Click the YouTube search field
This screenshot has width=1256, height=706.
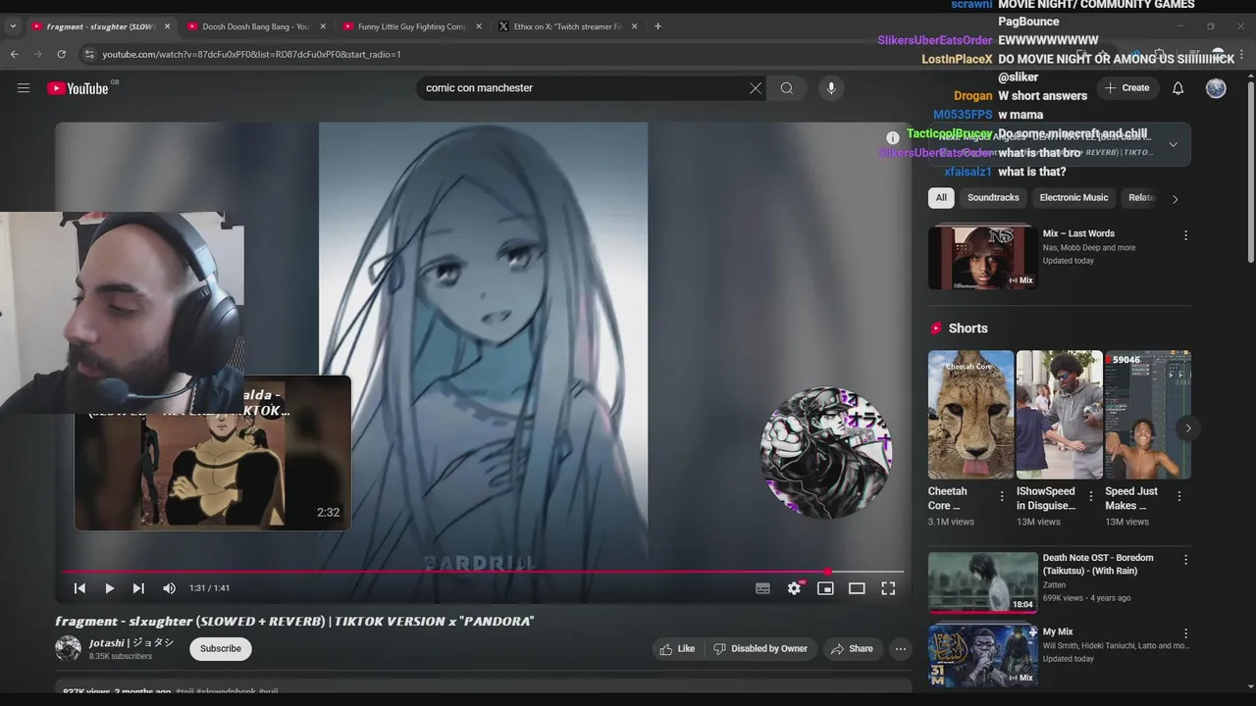[x=584, y=88]
